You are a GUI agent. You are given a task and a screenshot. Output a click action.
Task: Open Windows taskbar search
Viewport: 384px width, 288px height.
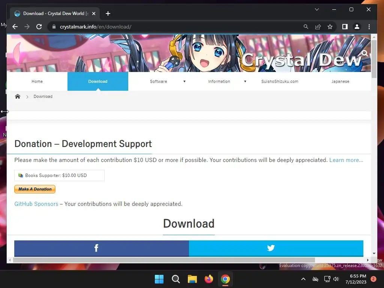[x=175, y=279]
